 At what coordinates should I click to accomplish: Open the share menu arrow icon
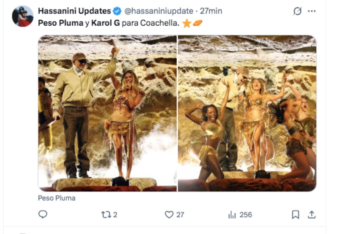pos(312,214)
